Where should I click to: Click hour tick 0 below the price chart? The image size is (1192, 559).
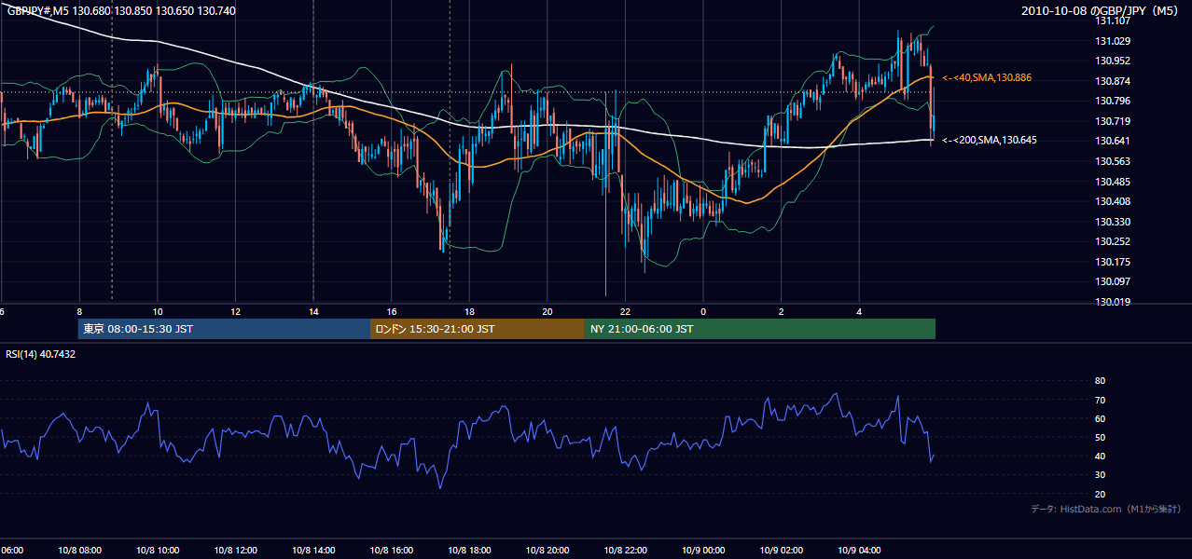[703, 311]
